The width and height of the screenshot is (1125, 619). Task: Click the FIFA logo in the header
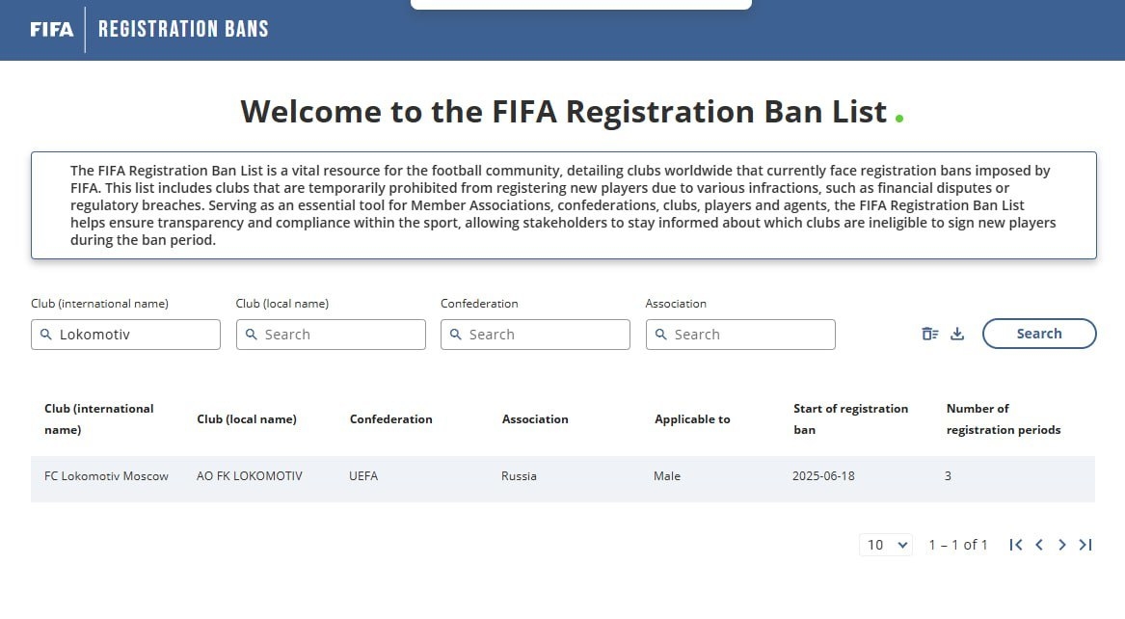[50, 29]
